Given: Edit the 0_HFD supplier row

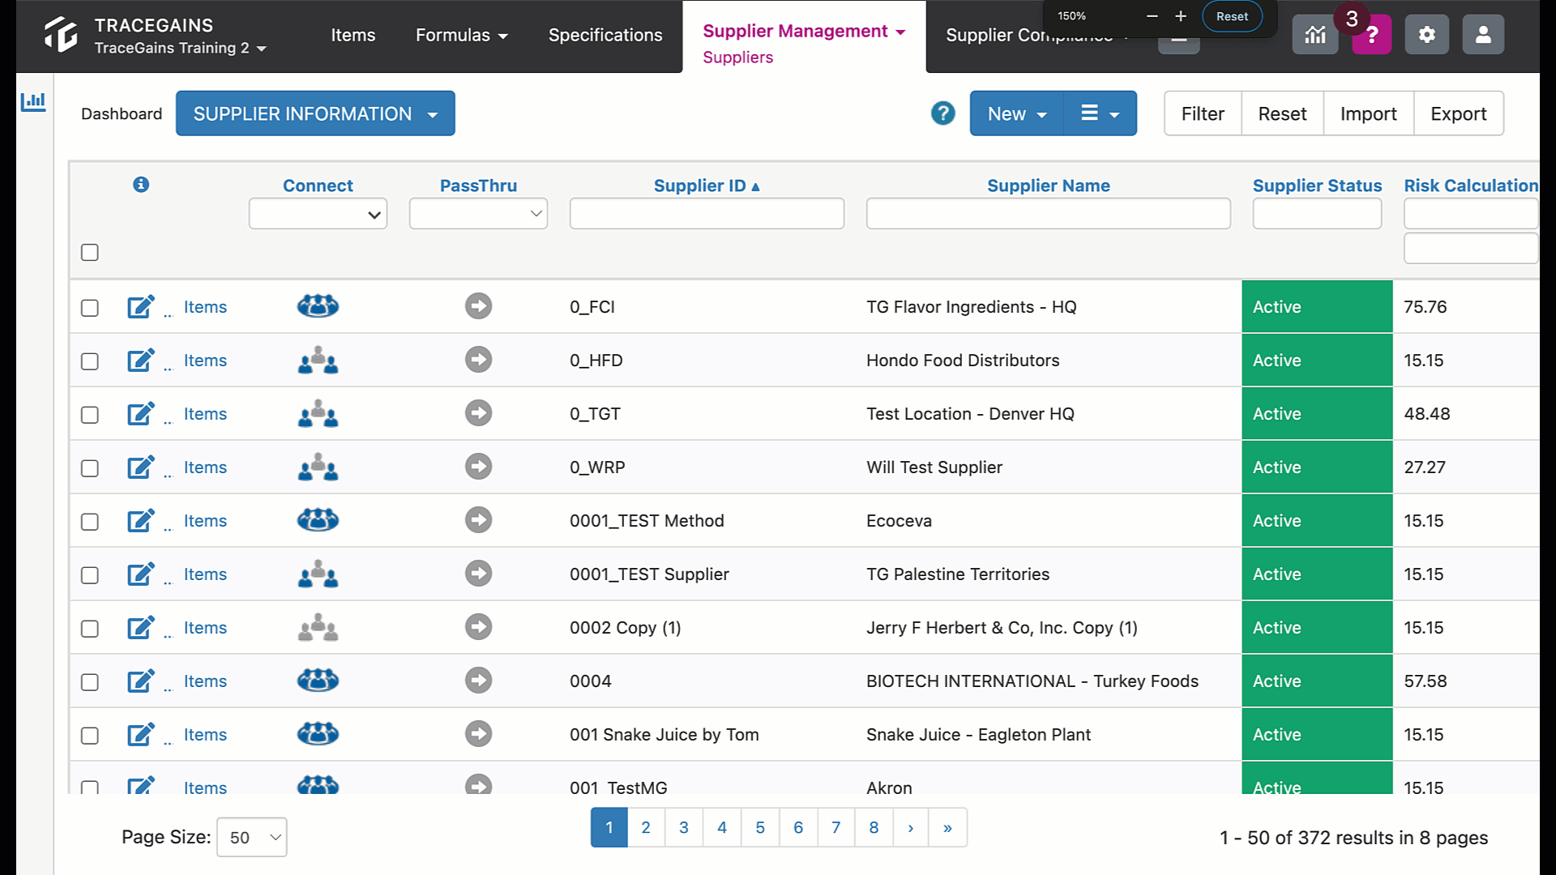Looking at the screenshot, I should [x=141, y=360].
